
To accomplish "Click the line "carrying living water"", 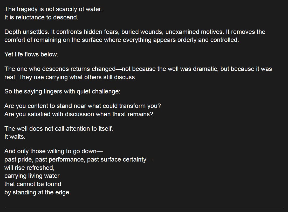I will 32,176.
